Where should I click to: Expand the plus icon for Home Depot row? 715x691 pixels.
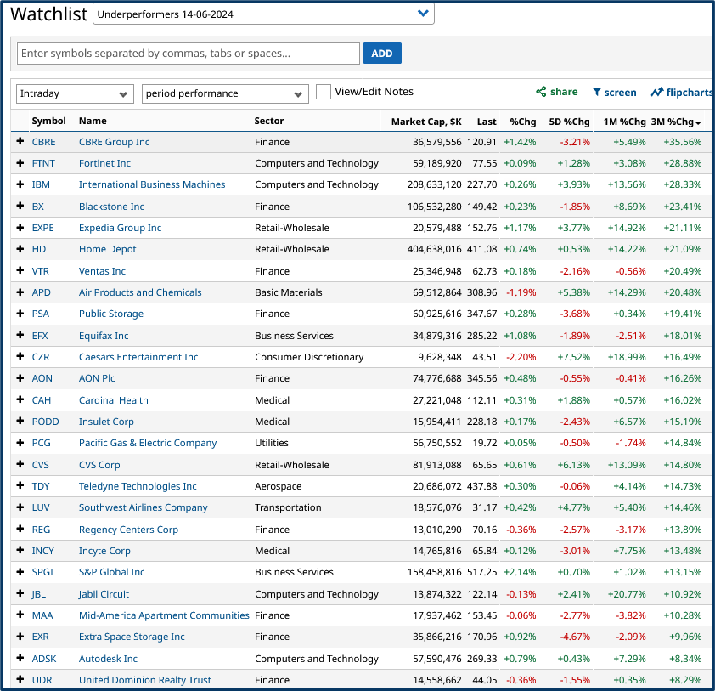click(20, 249)
